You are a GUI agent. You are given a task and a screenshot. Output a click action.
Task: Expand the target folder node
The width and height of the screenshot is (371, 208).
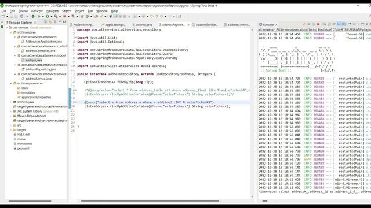tap(10, 129)
